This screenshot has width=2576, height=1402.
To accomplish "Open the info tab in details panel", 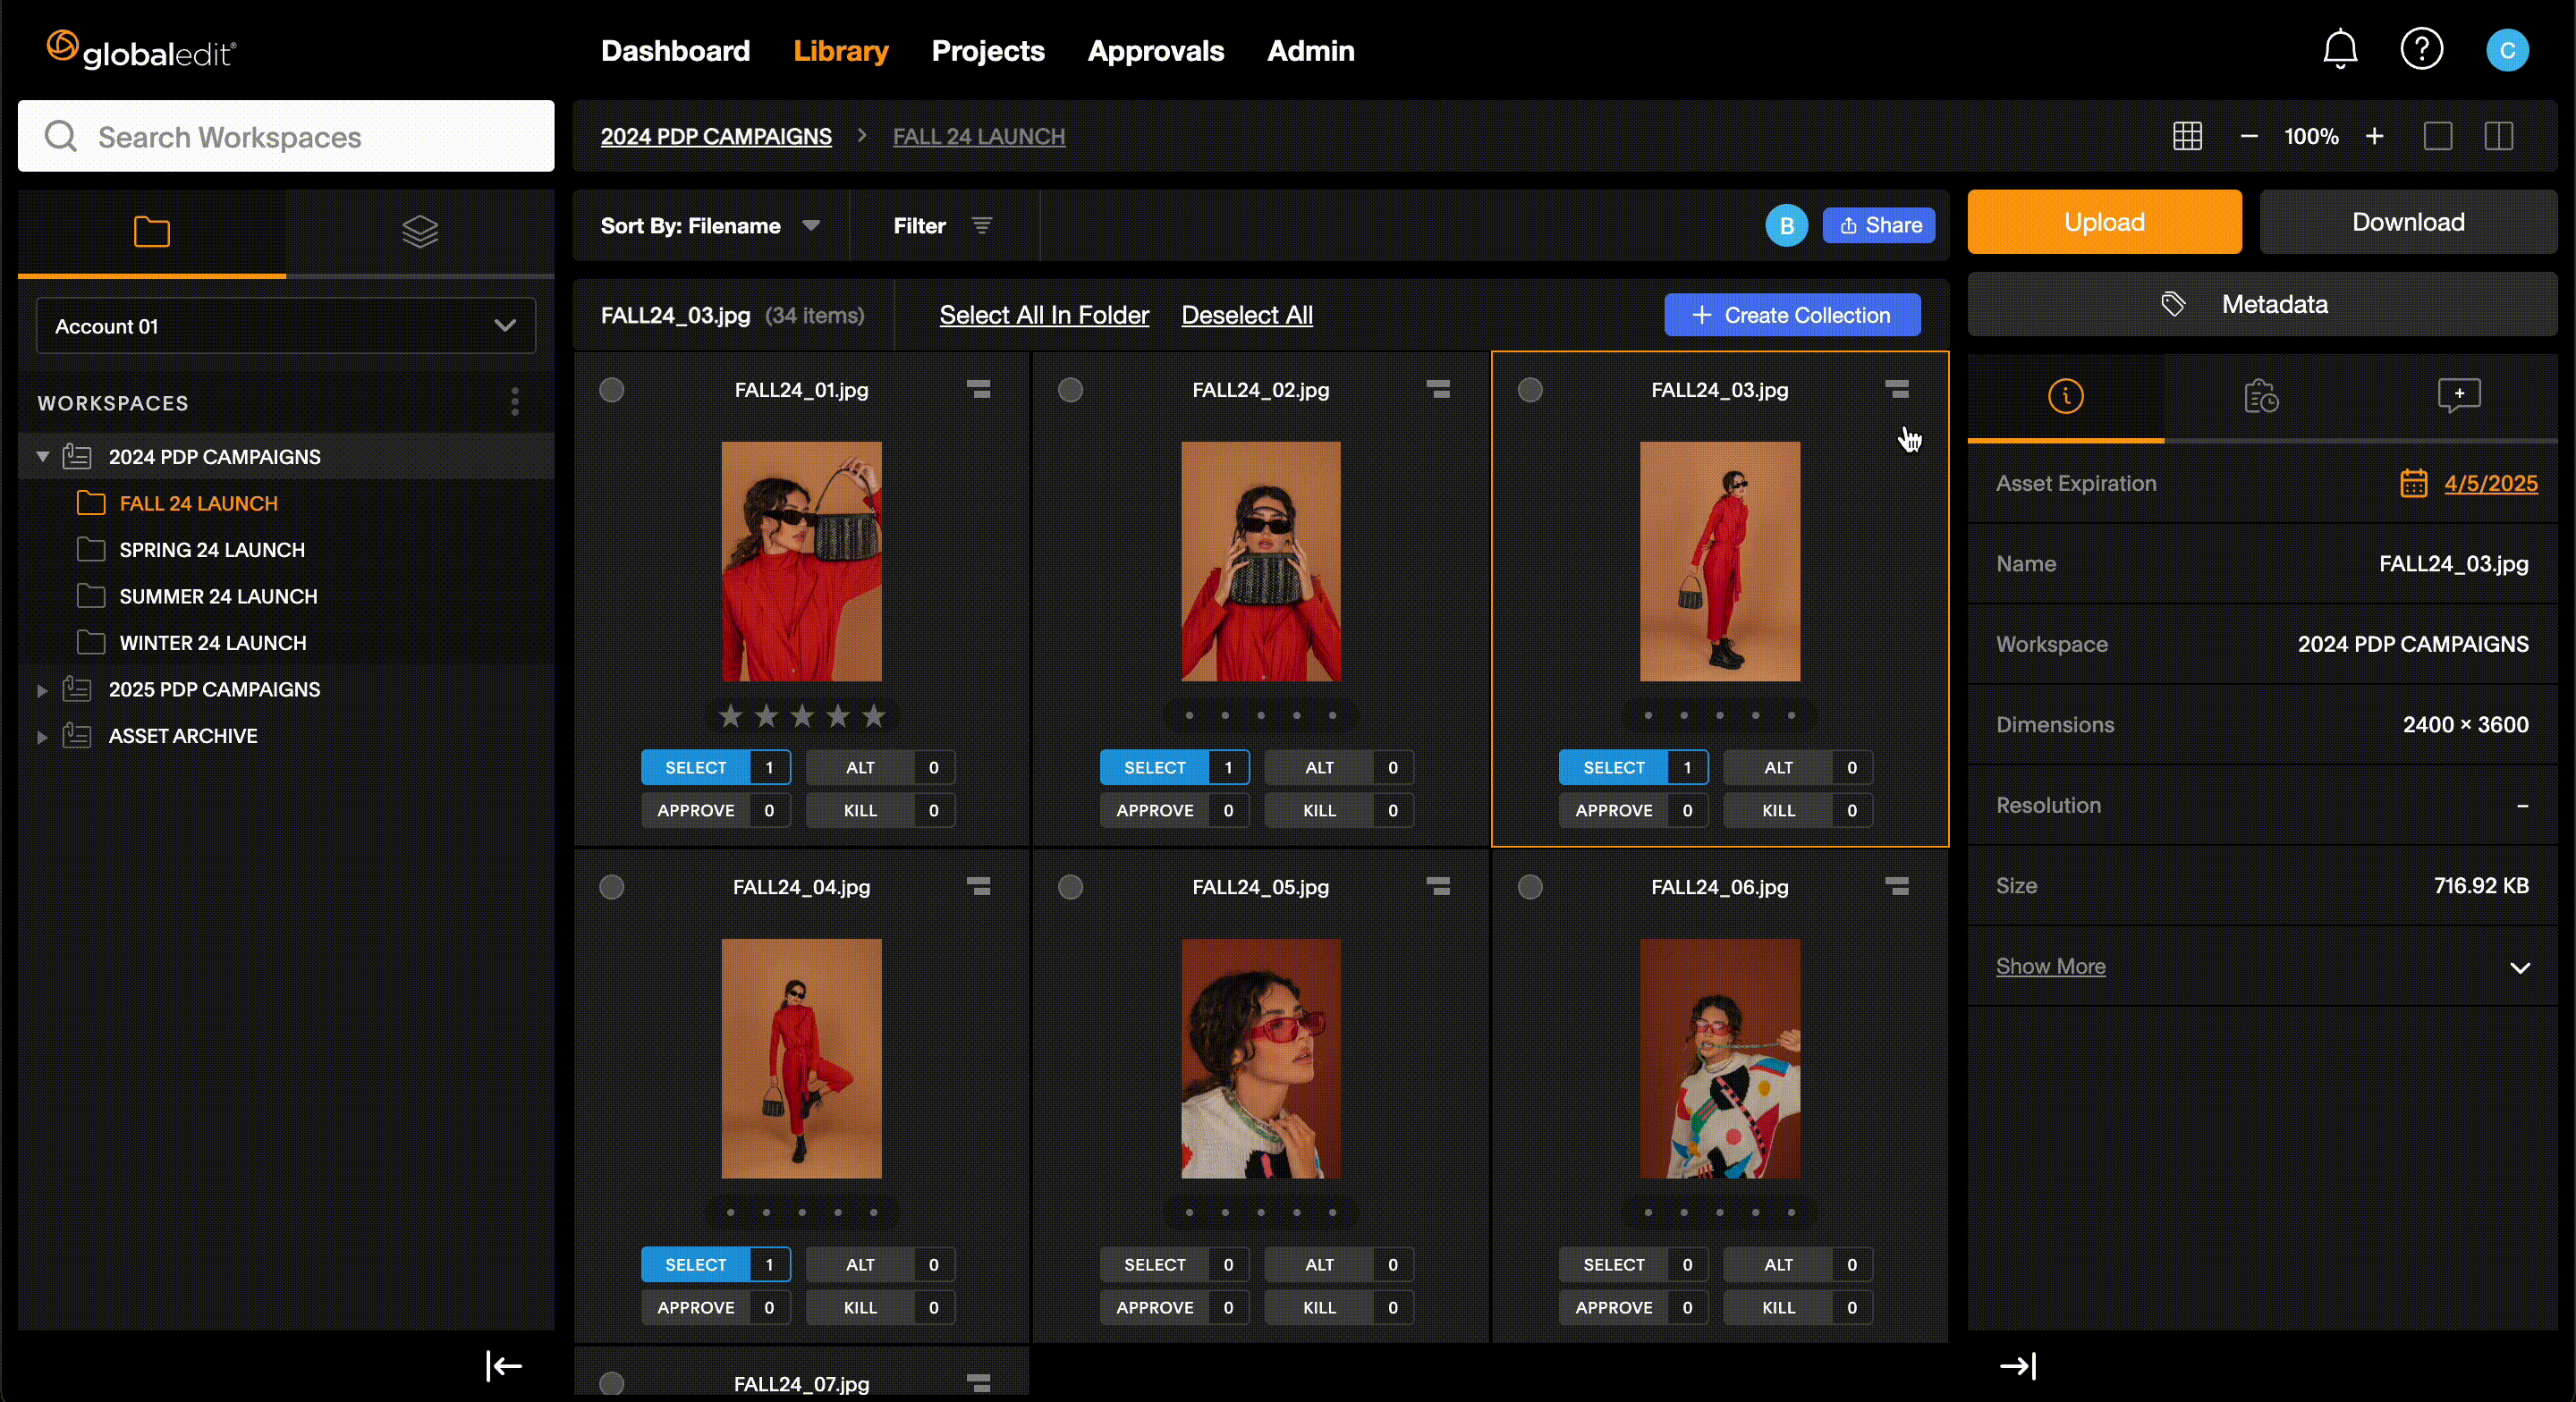I will 2065,396.
